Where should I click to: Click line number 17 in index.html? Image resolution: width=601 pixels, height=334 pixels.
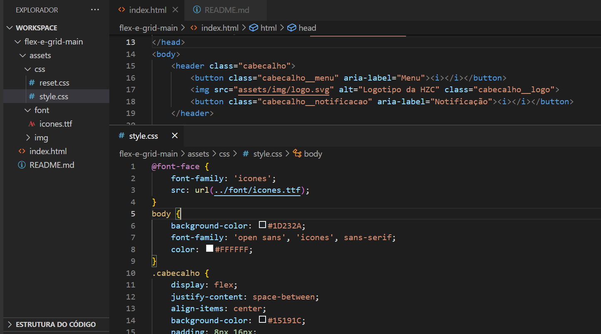pos(131,89)
